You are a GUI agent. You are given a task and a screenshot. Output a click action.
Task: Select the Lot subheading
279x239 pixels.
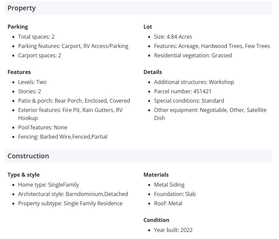click(148, 27)
